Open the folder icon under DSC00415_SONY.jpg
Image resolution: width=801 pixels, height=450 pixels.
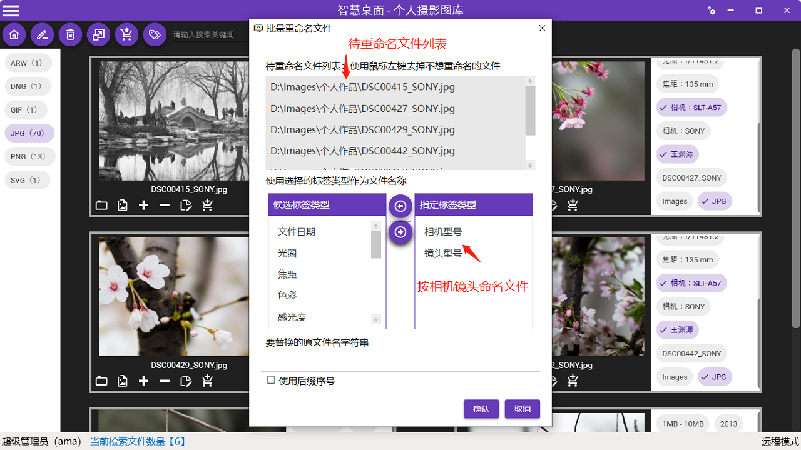click(101, 204)
